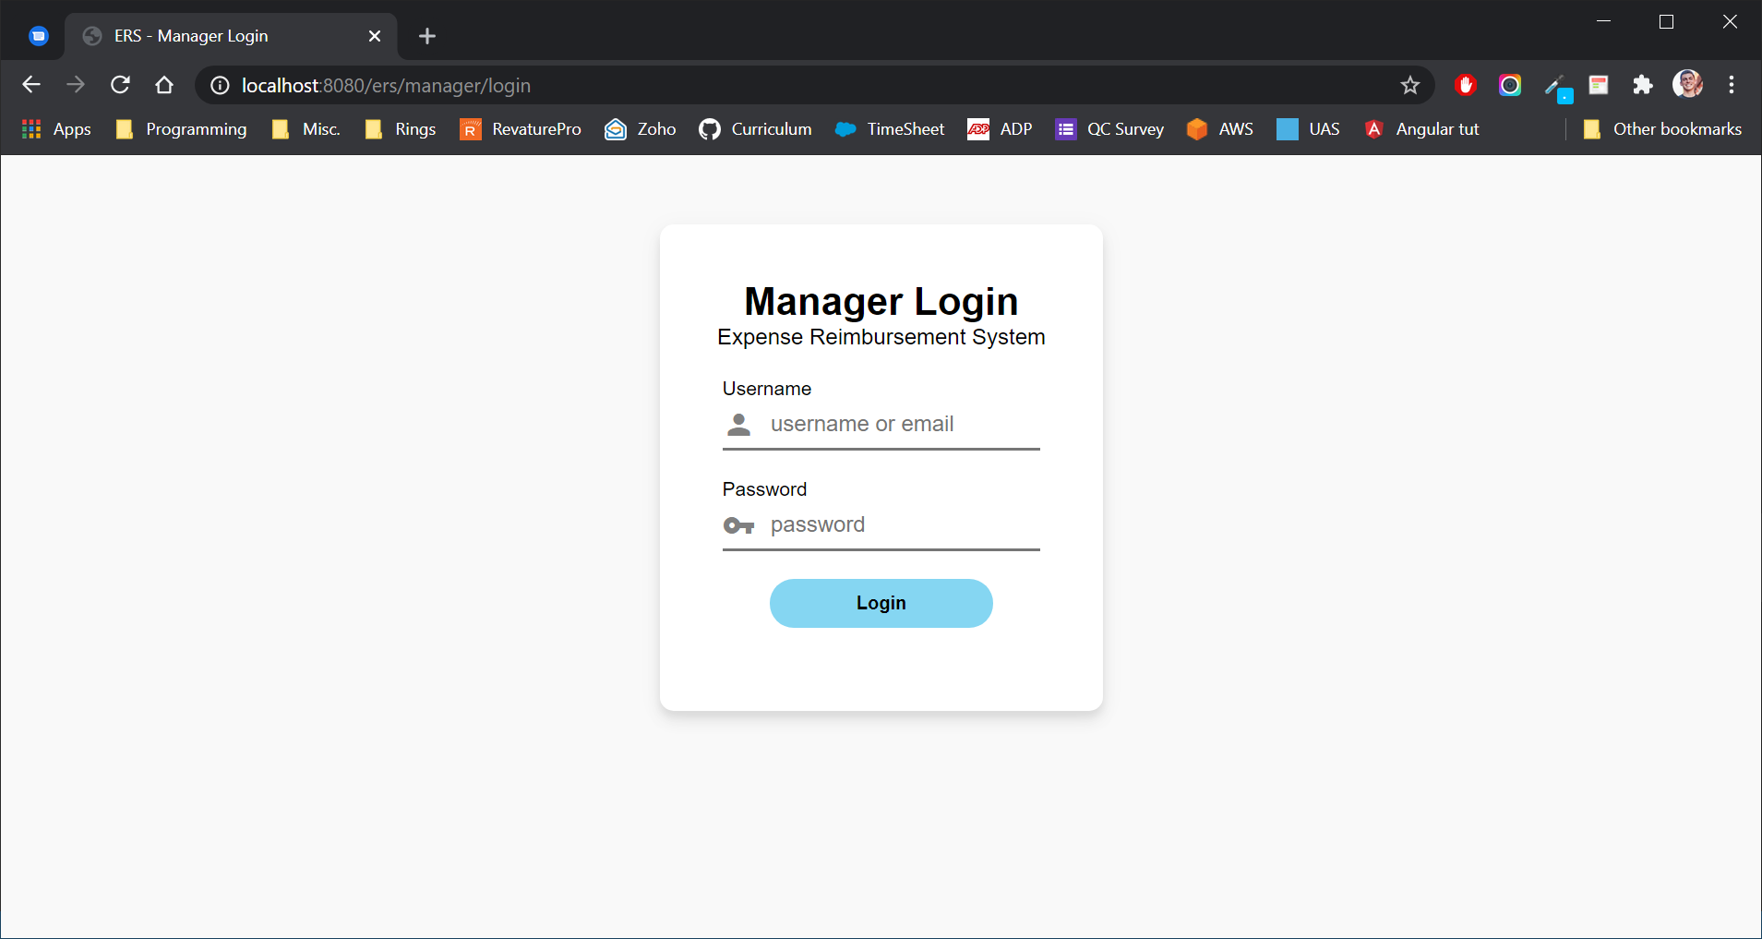Open the colorful circle extension icon

pyautogui.click(x=1510, y=85)
